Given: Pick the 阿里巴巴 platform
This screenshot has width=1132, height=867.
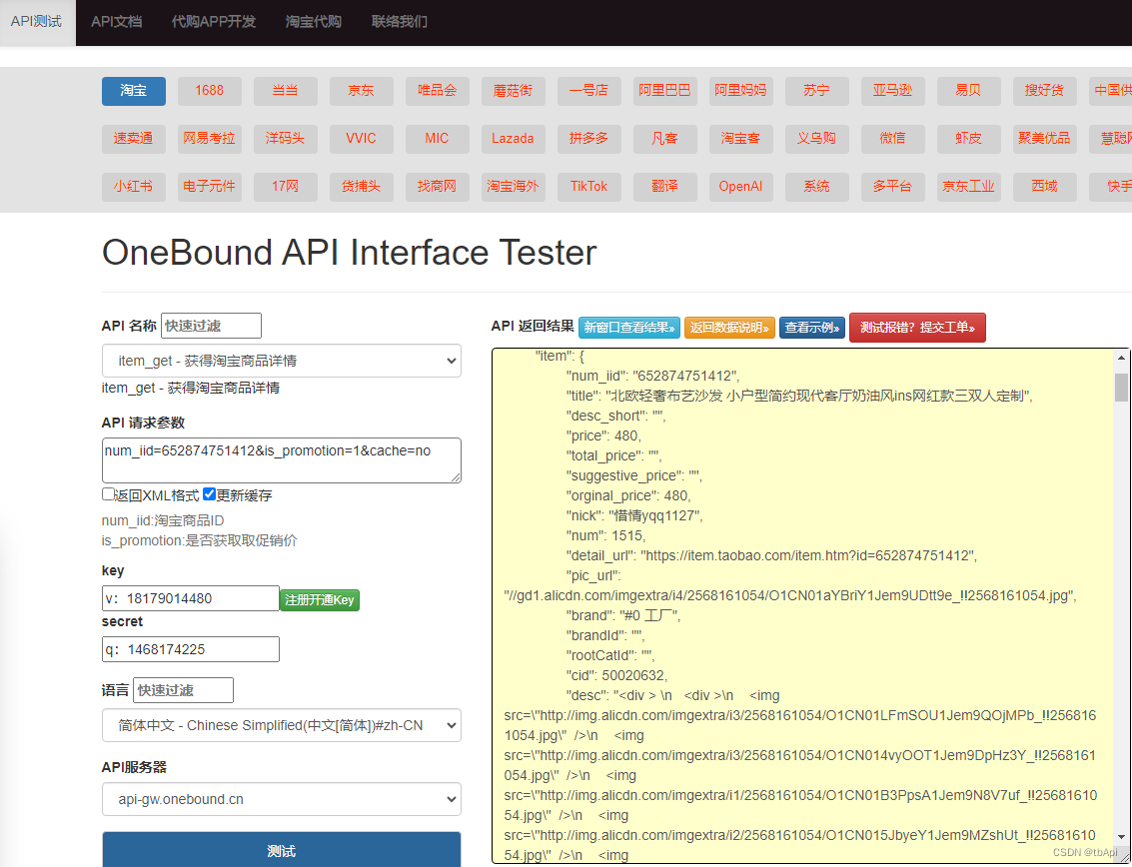Looking at the screenshot, I should [664, 91].
